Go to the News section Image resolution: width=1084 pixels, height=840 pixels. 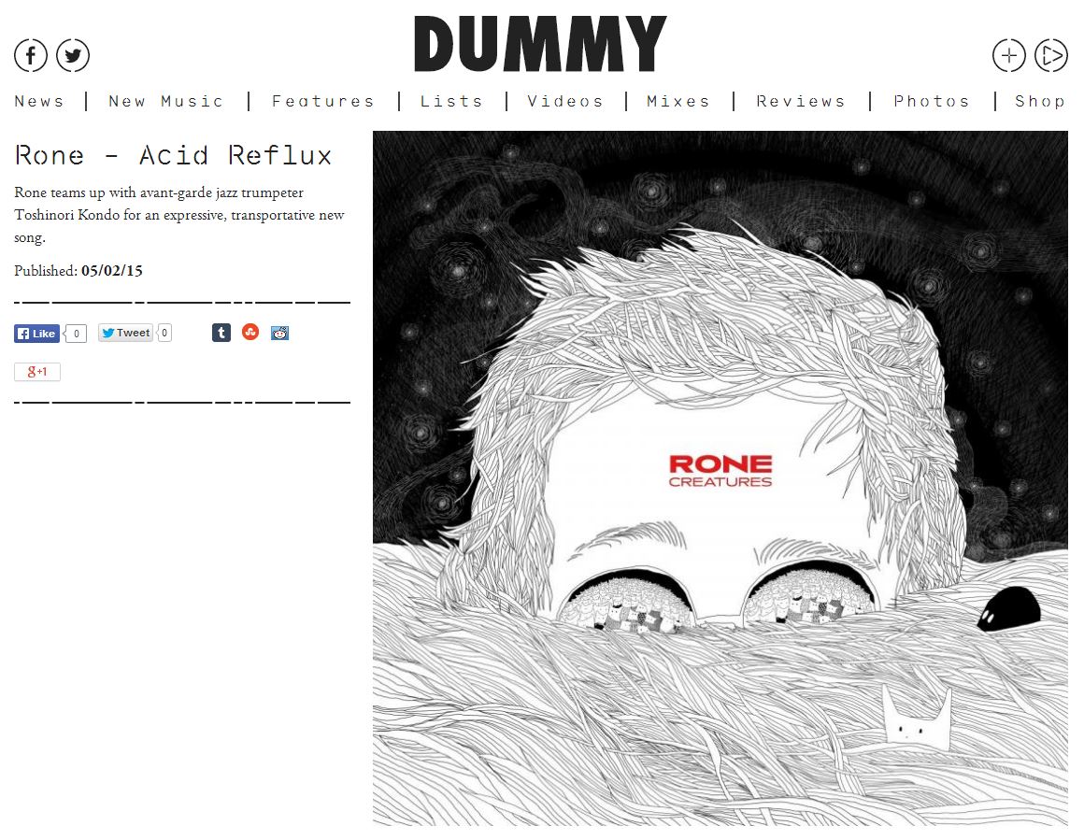click(39, 101)
